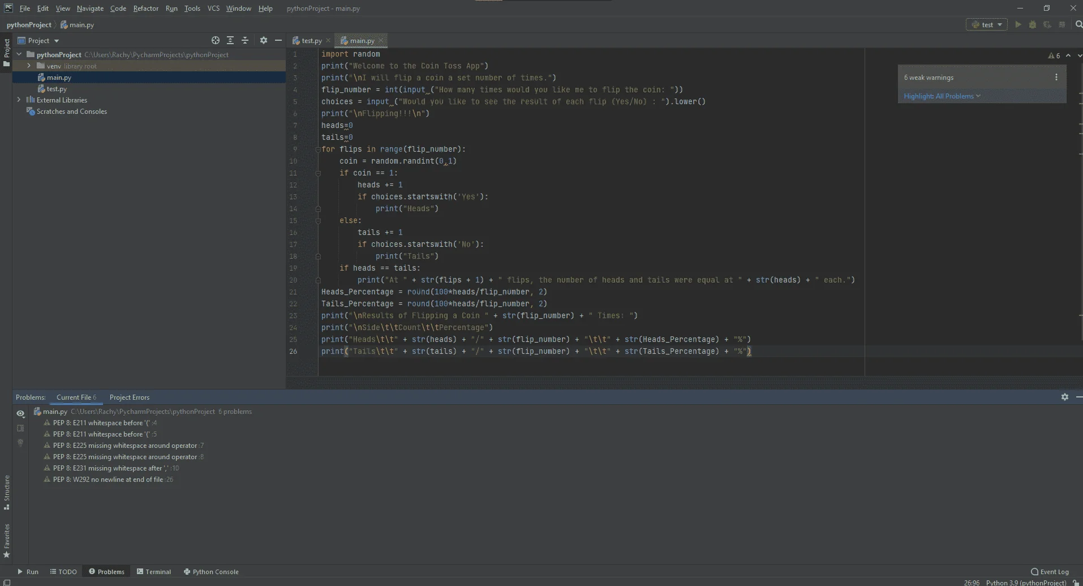Click the Search Everywhere magnifier icon
This screenshot has width=1083, height=586.
coord(1078,24)
